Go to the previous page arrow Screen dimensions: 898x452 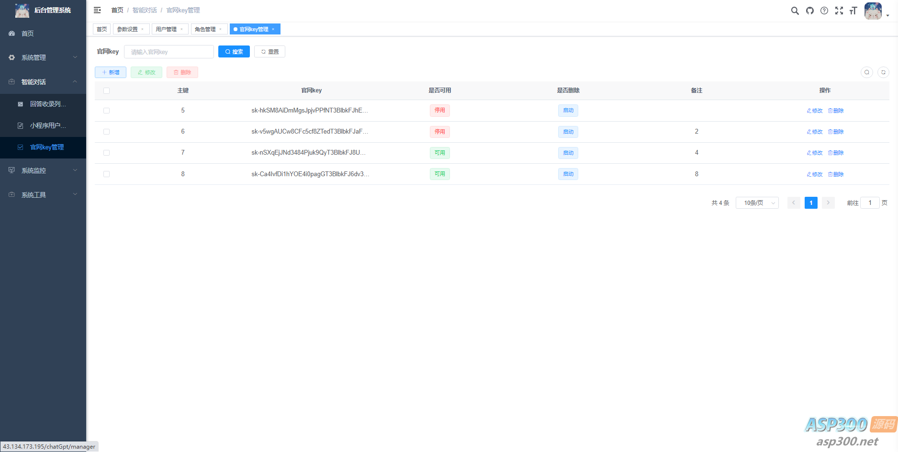794,203
